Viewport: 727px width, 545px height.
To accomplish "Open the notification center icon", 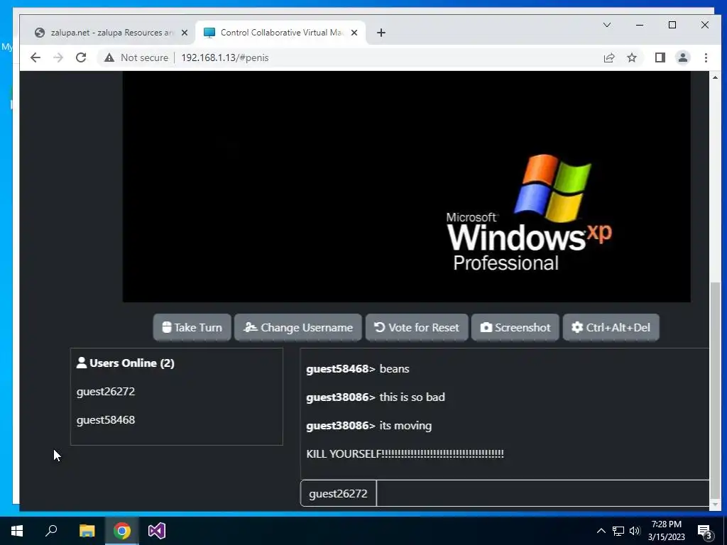I will (705, 531).
